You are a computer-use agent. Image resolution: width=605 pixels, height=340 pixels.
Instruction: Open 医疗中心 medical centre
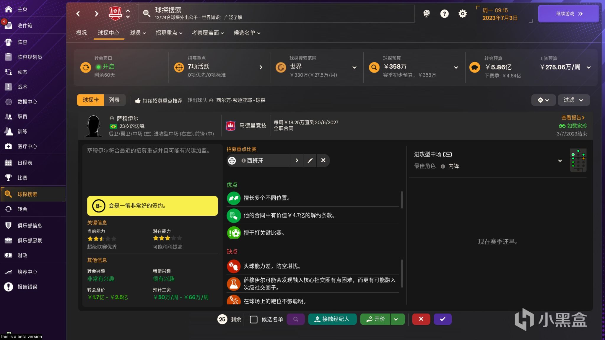click(x=33, y=146)
